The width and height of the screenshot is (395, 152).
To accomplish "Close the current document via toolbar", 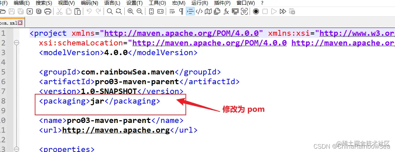I will [x=29, y=12].
